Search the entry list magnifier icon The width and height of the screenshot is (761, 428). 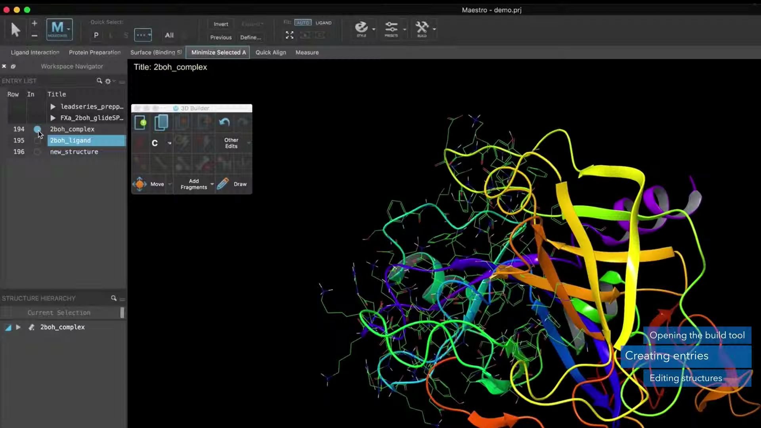[x=99, y=81]
